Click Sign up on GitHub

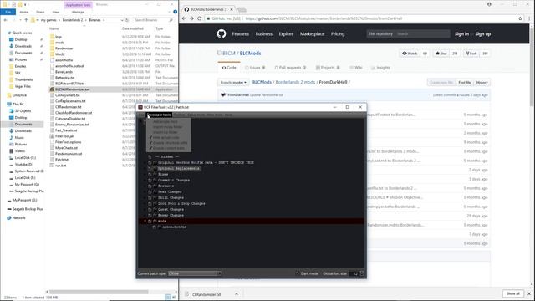coord(483,33)
